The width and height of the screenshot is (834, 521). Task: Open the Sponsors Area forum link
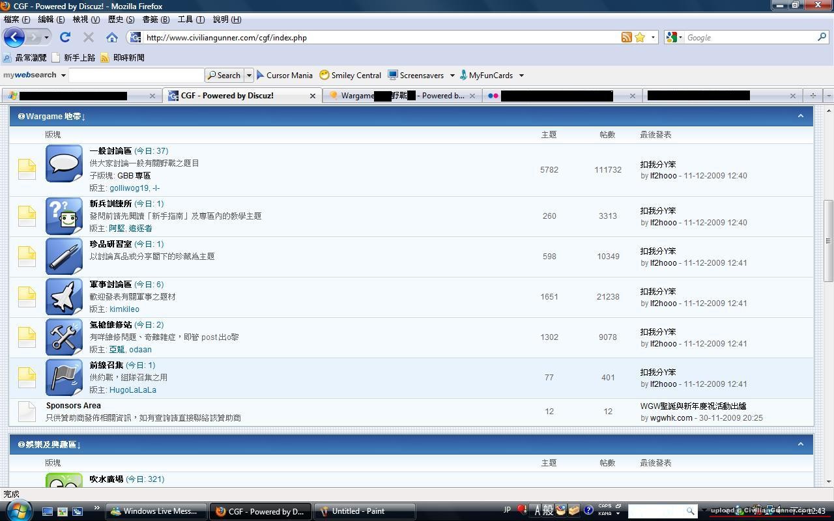[x=73, y=406]
